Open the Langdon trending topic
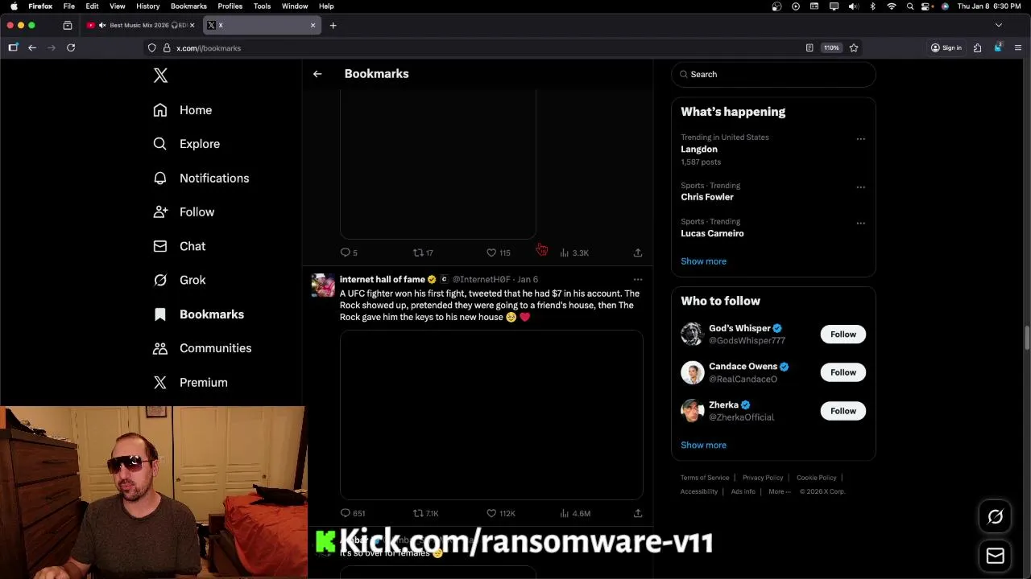This screenshot has width=1031, height=579. click(x=699, y=150)
